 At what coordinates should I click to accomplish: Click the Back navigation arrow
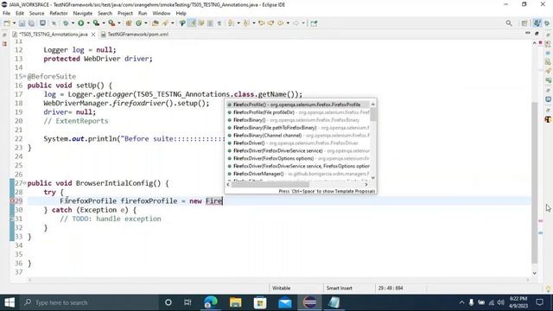[x=280, y=23]
